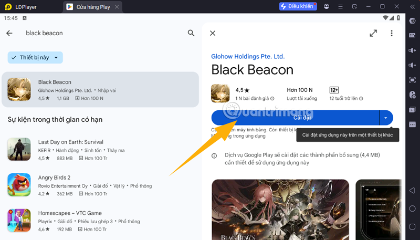This screenshot has width=420, height=240.
Task: Expand the app details to full screen
Action: point(373,33)
